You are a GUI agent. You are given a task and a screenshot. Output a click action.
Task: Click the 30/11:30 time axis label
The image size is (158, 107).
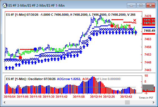(49, 97)
